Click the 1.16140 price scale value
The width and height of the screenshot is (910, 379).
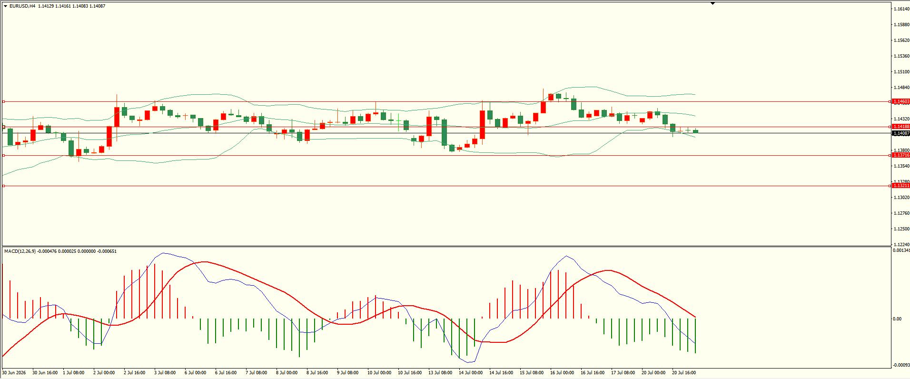coord(901,9)
